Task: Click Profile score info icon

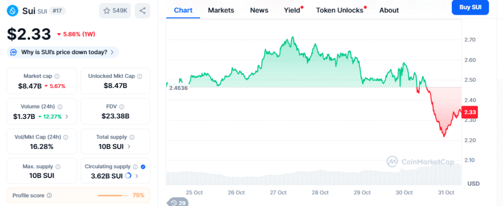Action: [49, 195]
